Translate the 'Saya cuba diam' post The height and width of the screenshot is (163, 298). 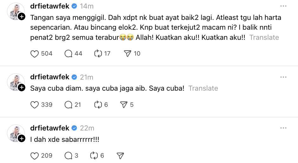(x=203, y=88)
